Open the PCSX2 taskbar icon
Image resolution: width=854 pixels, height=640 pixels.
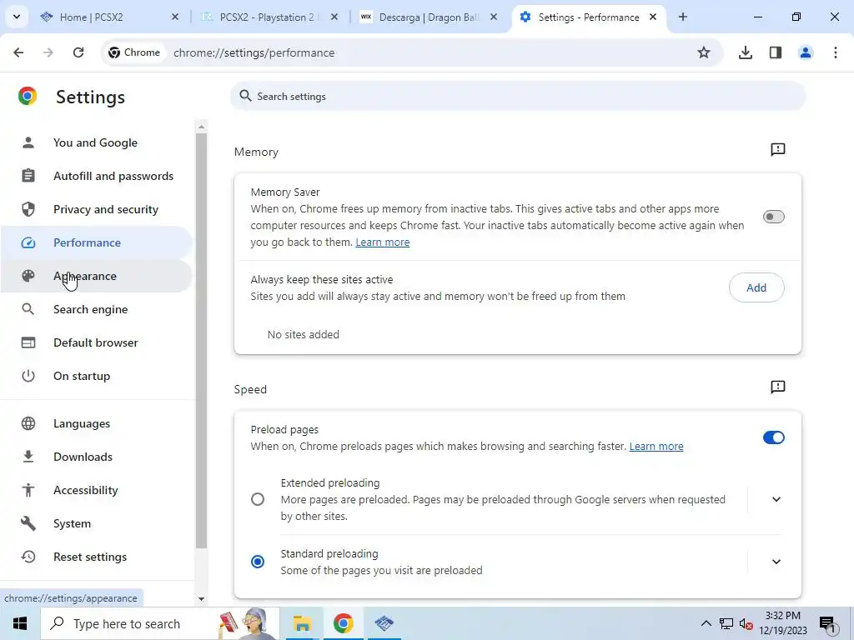click(384, 623)
